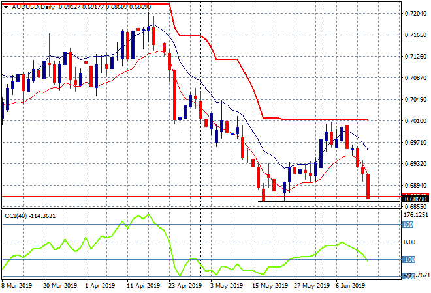Screen dimensions: 431x293
Task: Click the 6 Jun 2019 date label
Action: point(351,286)
